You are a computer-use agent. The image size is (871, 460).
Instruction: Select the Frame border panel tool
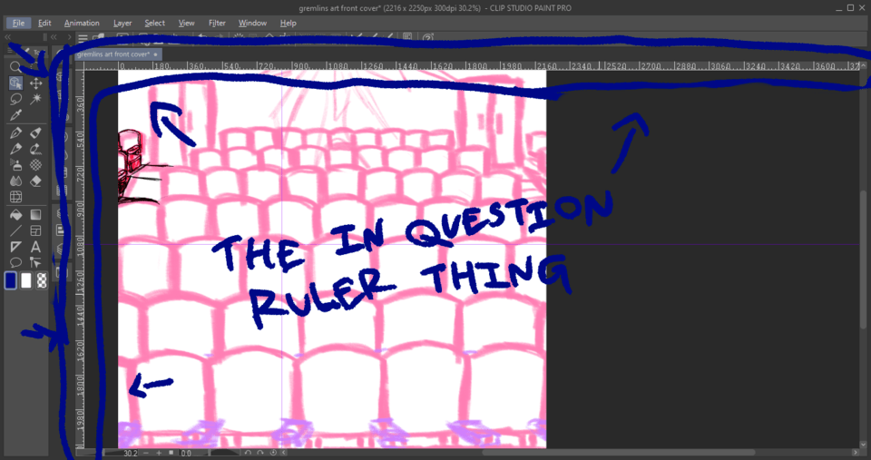[x=36, y=230]
